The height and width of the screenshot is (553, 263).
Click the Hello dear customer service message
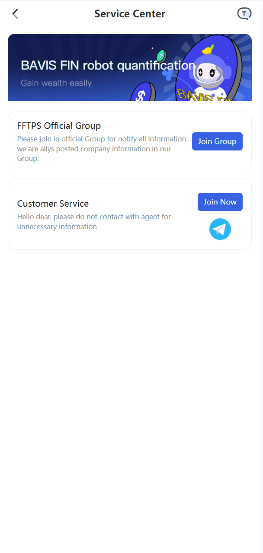94,221
